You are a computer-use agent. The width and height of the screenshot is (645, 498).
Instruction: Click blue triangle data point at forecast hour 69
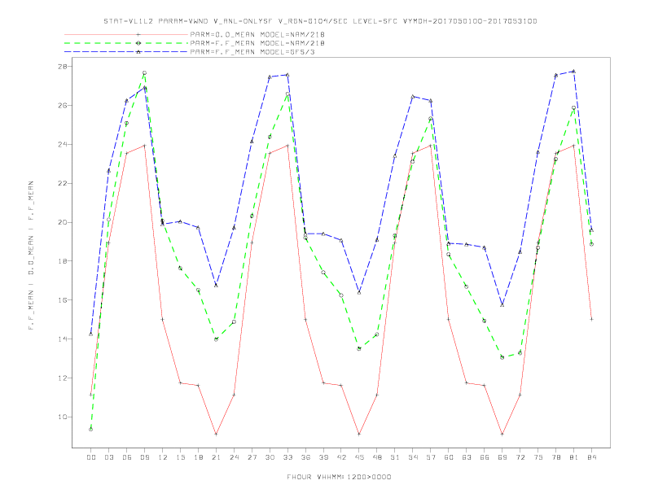coord(502,305)
